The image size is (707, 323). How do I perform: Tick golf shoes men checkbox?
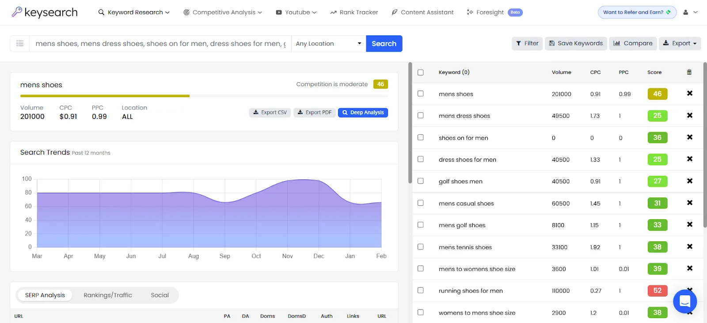421,181
